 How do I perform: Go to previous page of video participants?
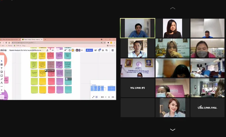(172, 8)
